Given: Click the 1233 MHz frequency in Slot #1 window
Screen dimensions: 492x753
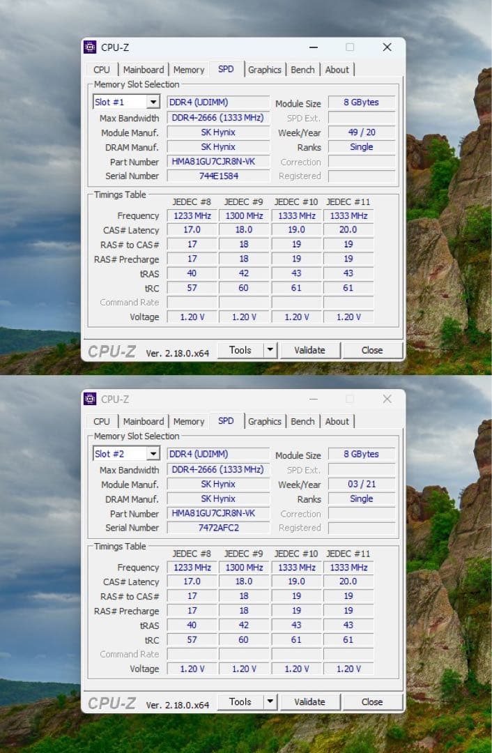Looking at the screenshot, I should [x=192, y=215].
